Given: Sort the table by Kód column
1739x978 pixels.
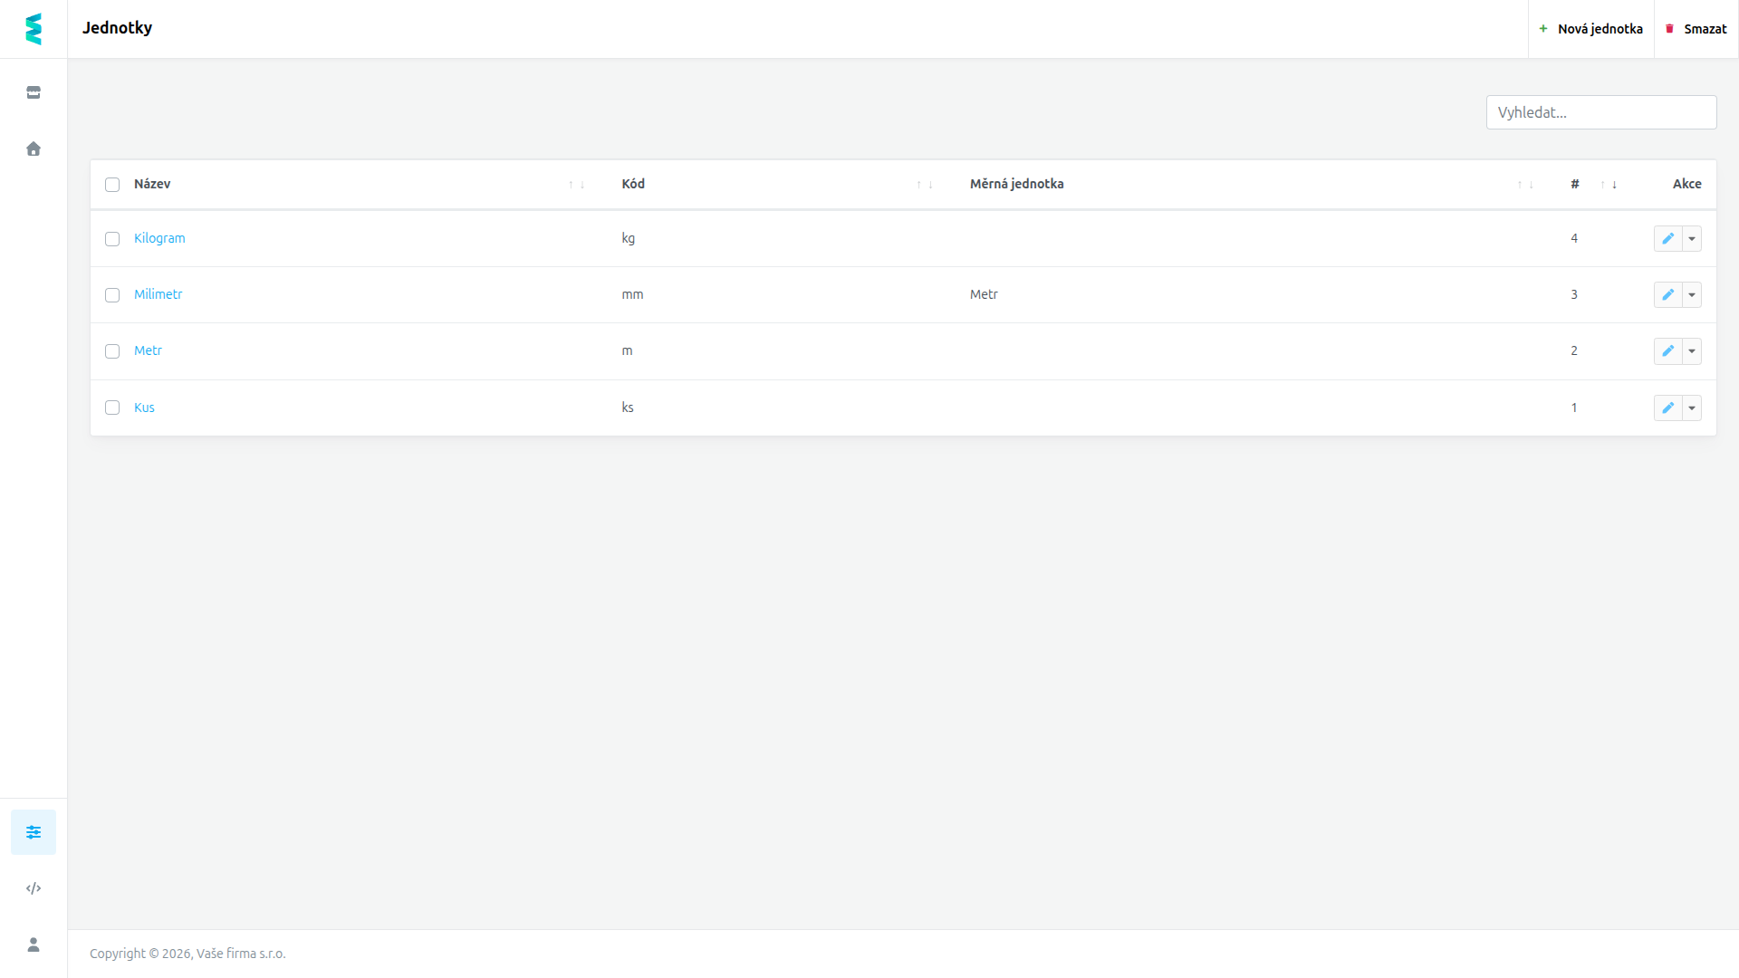Looking at the screenshot, I should point(633,184).
